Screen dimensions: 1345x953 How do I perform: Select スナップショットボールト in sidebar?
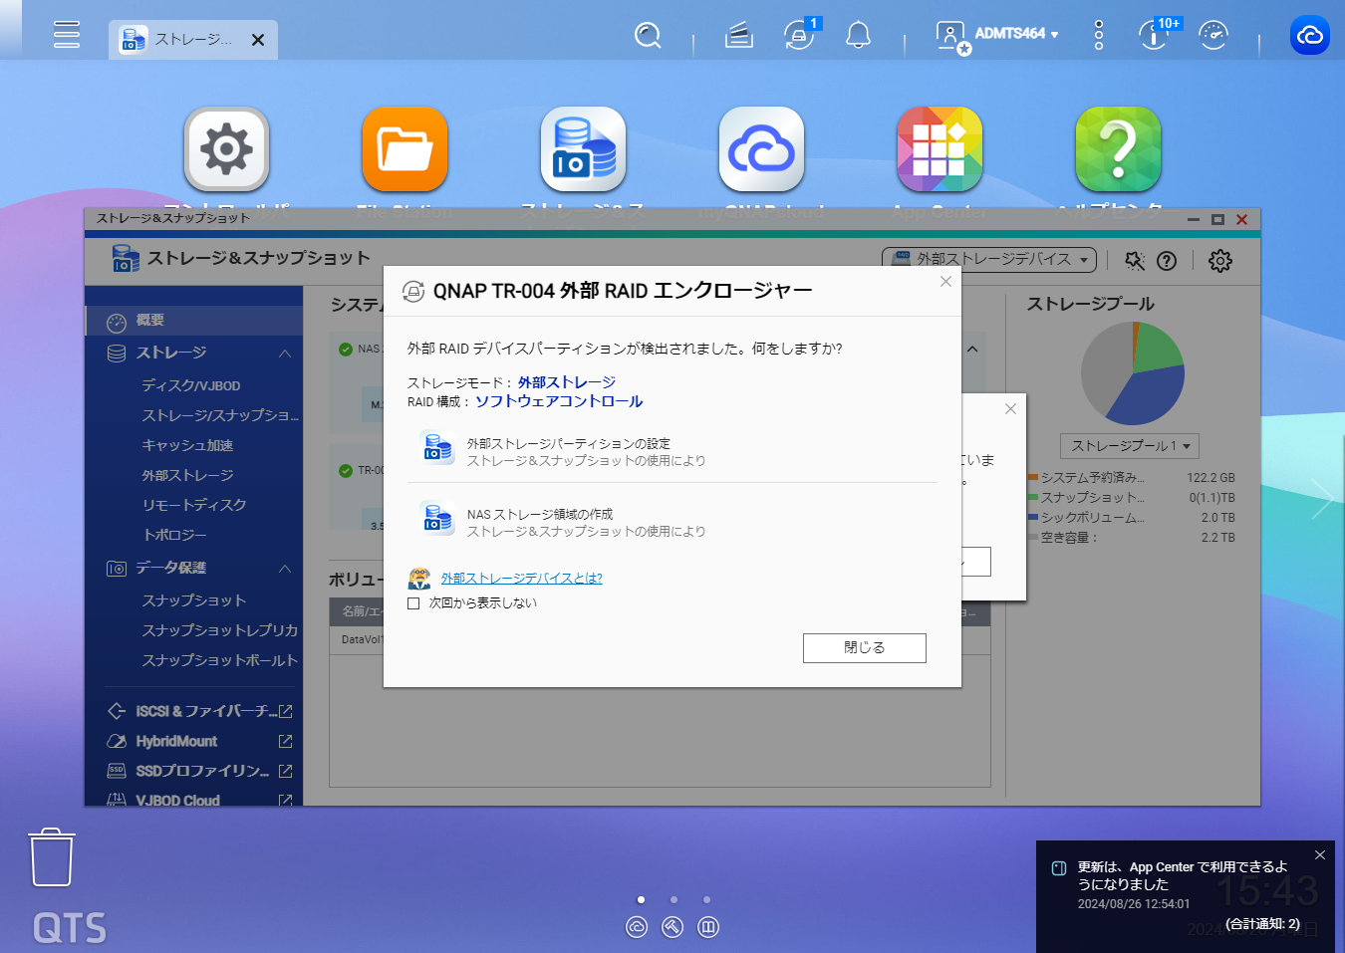[219, 660]
